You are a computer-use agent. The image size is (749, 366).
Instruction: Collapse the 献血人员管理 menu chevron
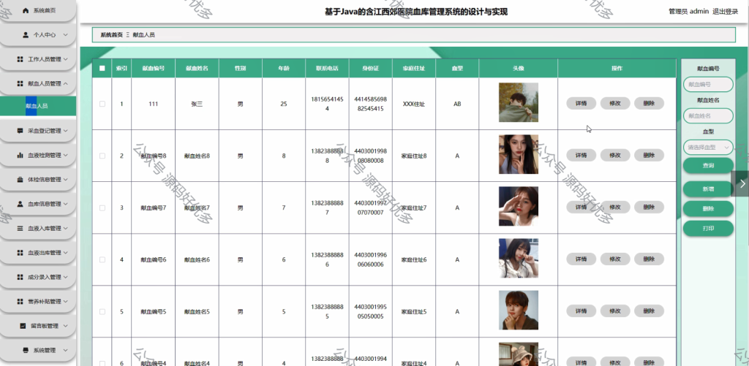[x=65, y=83]
